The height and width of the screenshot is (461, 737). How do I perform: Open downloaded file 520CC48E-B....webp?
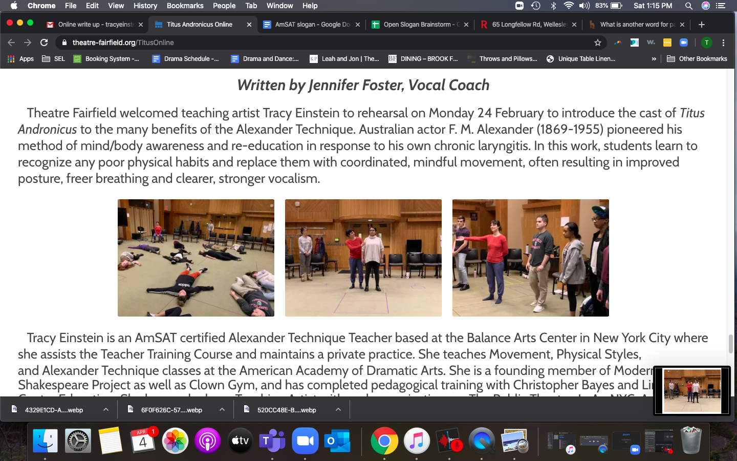point(287,410)
